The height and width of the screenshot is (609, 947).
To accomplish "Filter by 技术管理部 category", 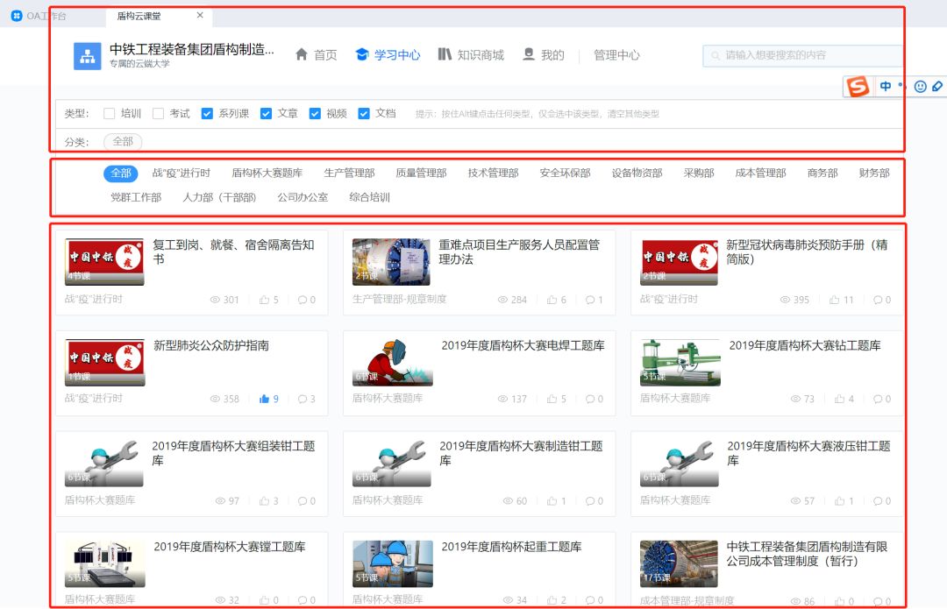I will 493,173.
